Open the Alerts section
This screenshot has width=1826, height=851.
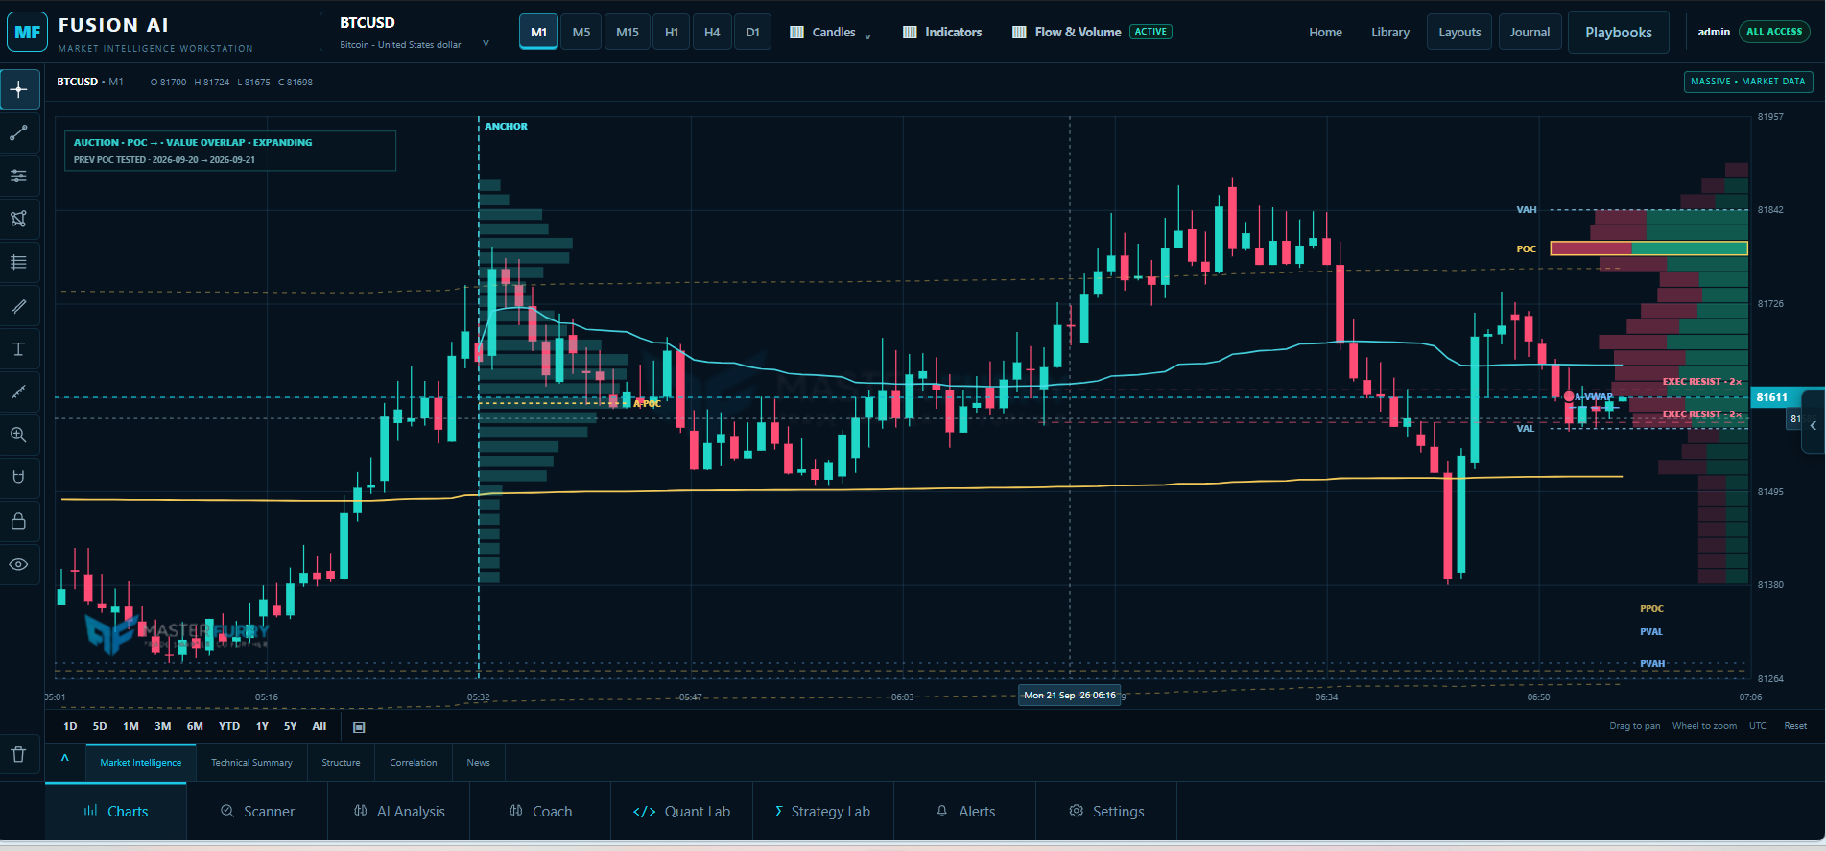point(965,812)
